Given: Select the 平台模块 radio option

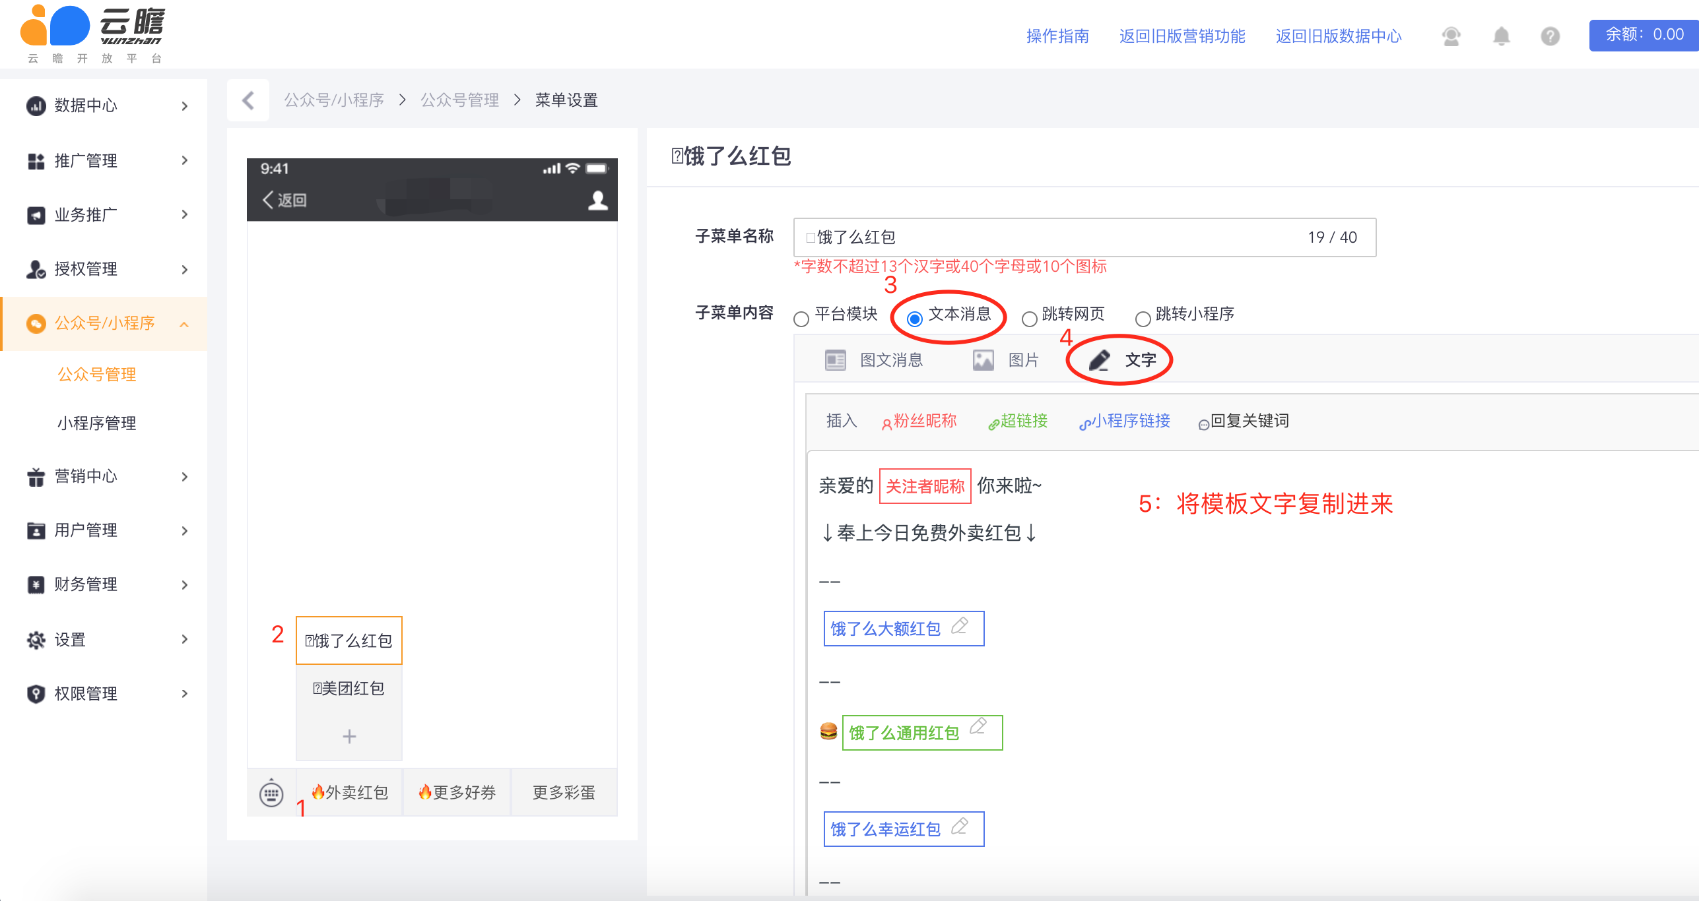Looking at the screenshot, I should click(x=801, y=319).
